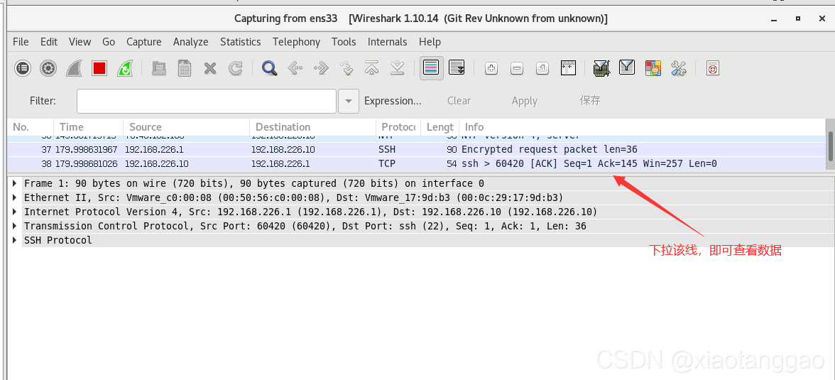Jump to first packet icon
This screenshot has height=380, width=835.
point(372,68)
